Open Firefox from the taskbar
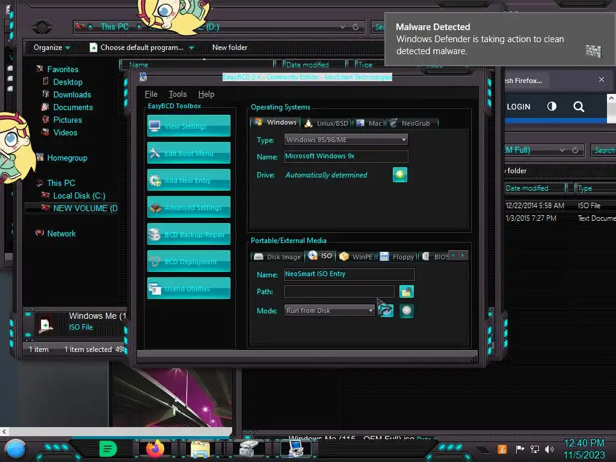This screenshot has width=616, height=462. click(x=155, y=449)
